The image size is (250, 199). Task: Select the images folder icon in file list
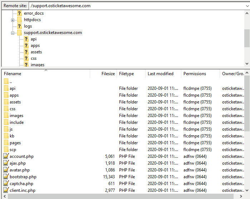point(6,115)
